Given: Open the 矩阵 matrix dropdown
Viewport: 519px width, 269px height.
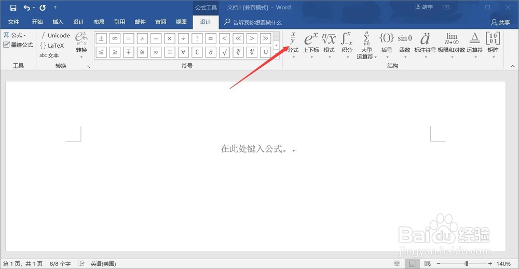Looking at the screenshot, I should 493,45.
